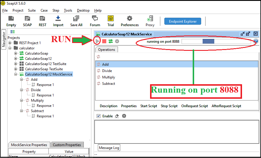Open log settings gear beside Enable
Screen dimensions: 261x158
point(124,116)
